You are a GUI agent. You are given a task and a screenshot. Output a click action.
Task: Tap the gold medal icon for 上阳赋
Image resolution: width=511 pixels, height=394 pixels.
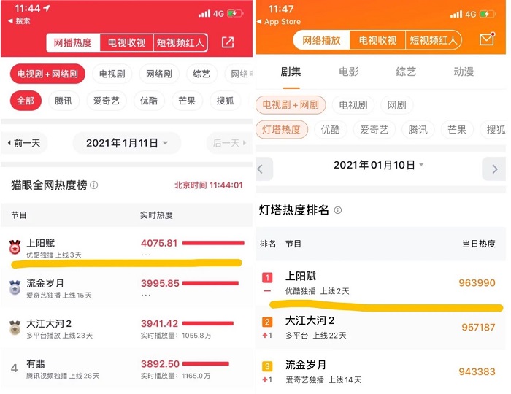pos(15,247)
